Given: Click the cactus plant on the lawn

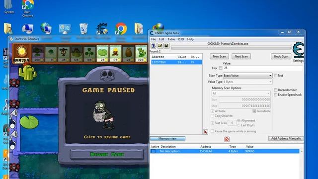Looking at the screenshot, I should click(x=27, y=72).
